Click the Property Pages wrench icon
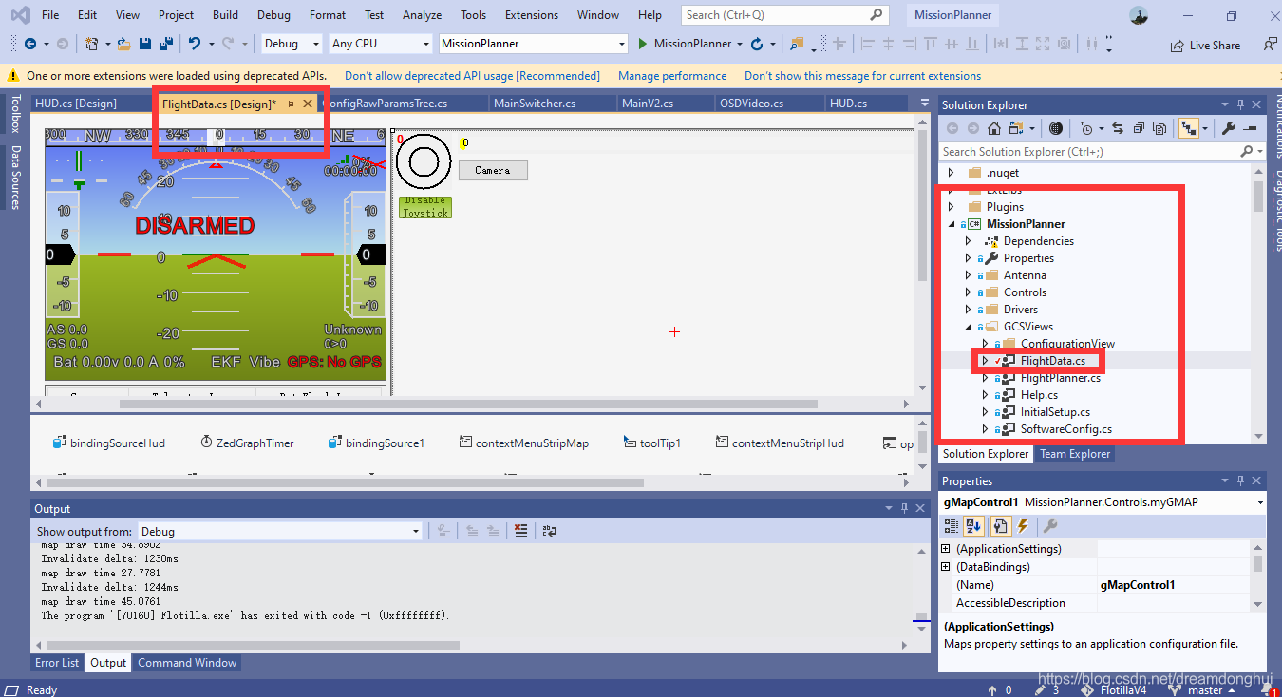The width and height of the screenshot is (1282, 697). pyautogui.click(x=1050, y=525)
